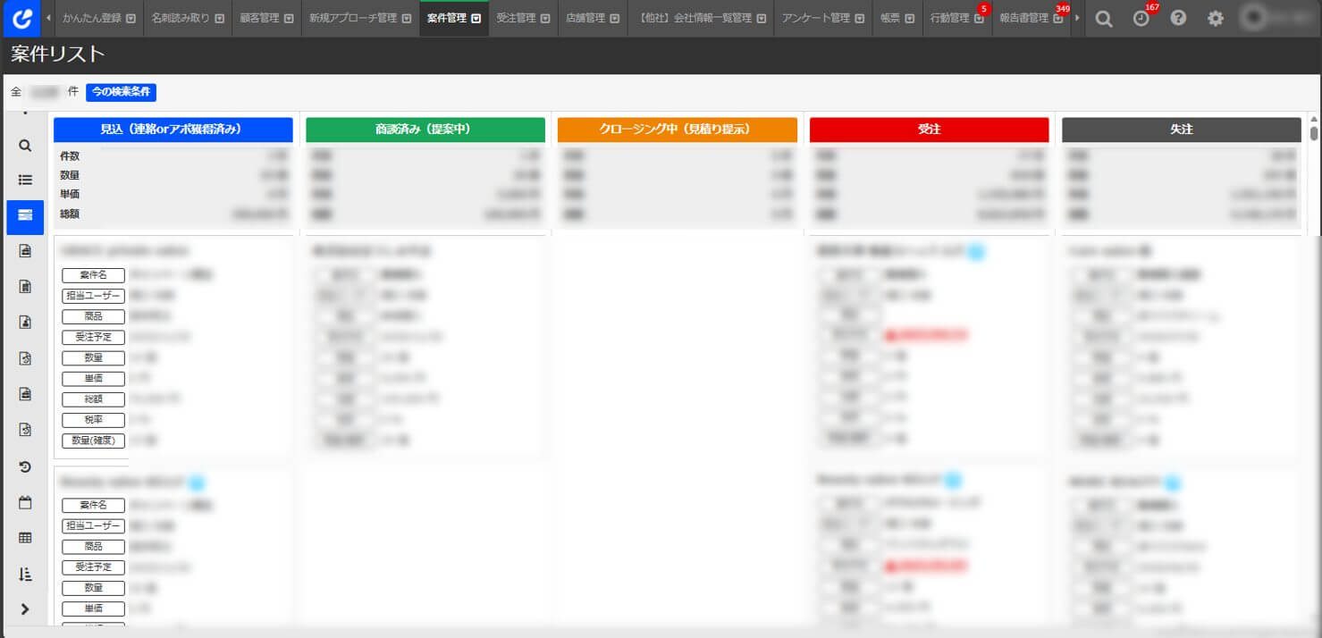Select the highlighted board view sidebar icon
Screen dimensions: 1322x638
click(25, 214)
